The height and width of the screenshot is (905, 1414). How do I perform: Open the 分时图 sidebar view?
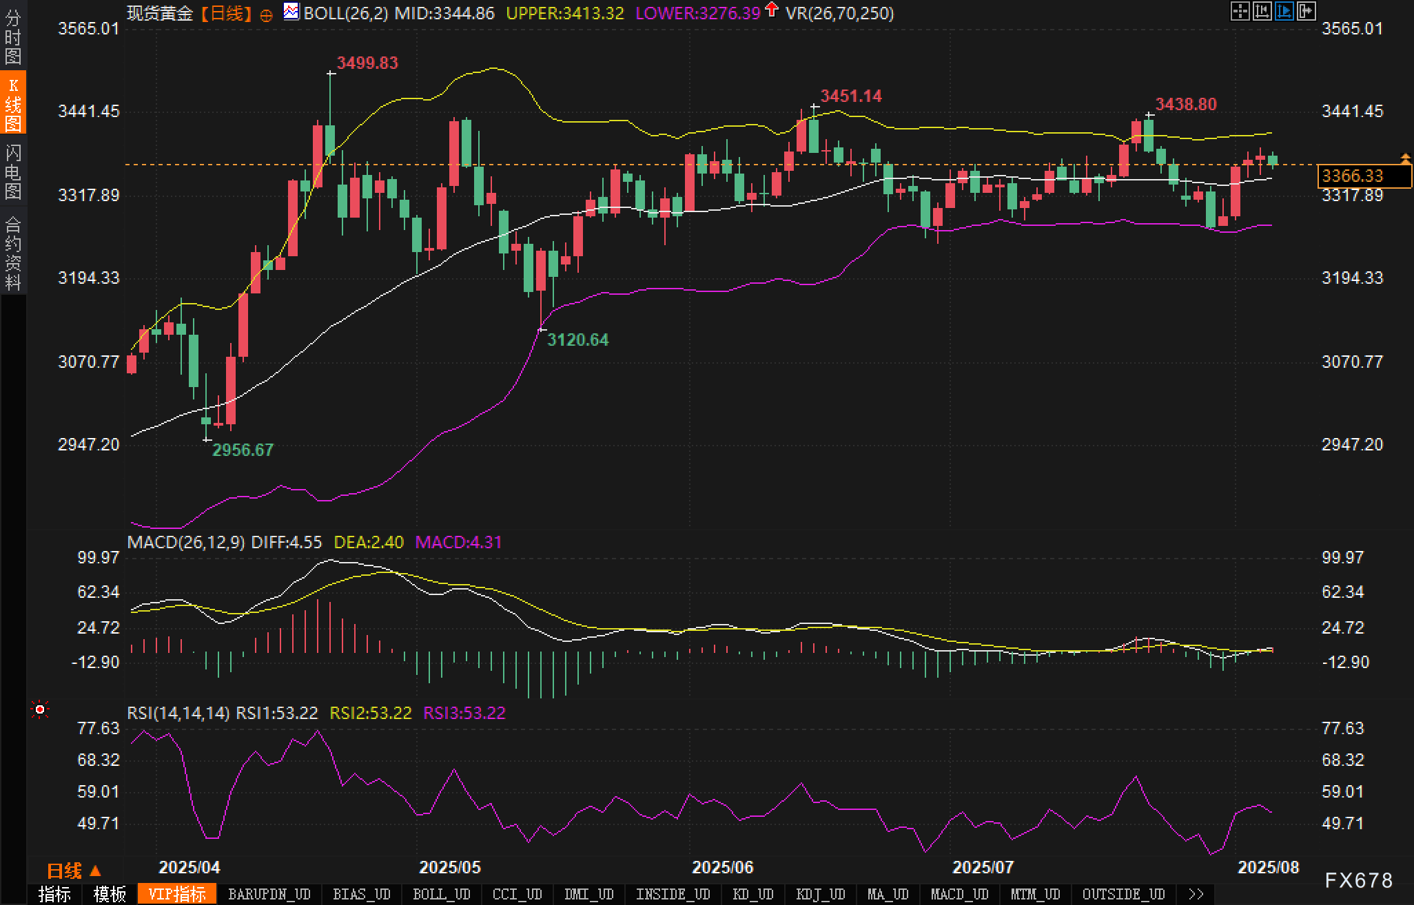click(x=13, y=36)
